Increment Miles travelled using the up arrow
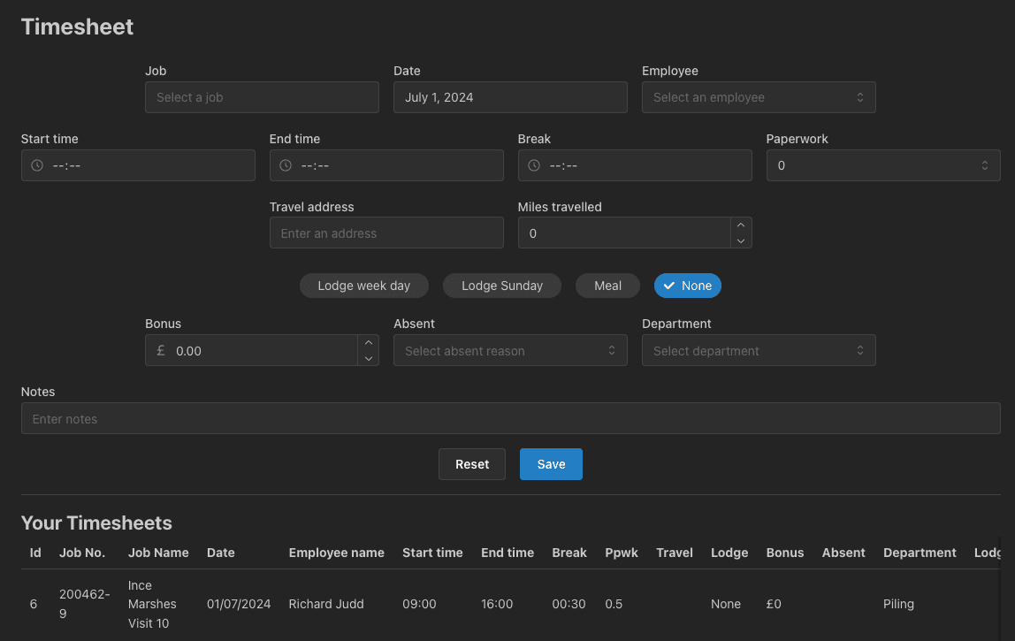The height and width of the screenshot is (641, 1015). pyautogui.click(x=740, y=225)
